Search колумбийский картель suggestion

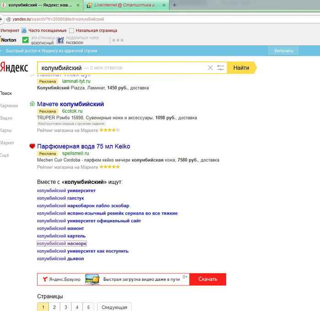[61, 236]
